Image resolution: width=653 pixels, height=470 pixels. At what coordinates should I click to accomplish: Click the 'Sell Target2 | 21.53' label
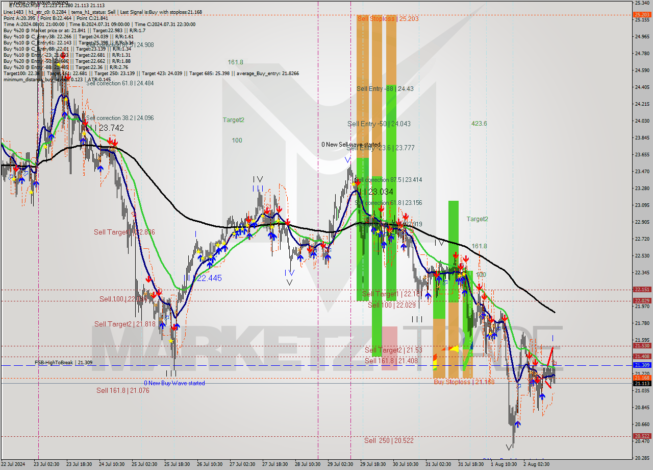[x=393, y=350]
